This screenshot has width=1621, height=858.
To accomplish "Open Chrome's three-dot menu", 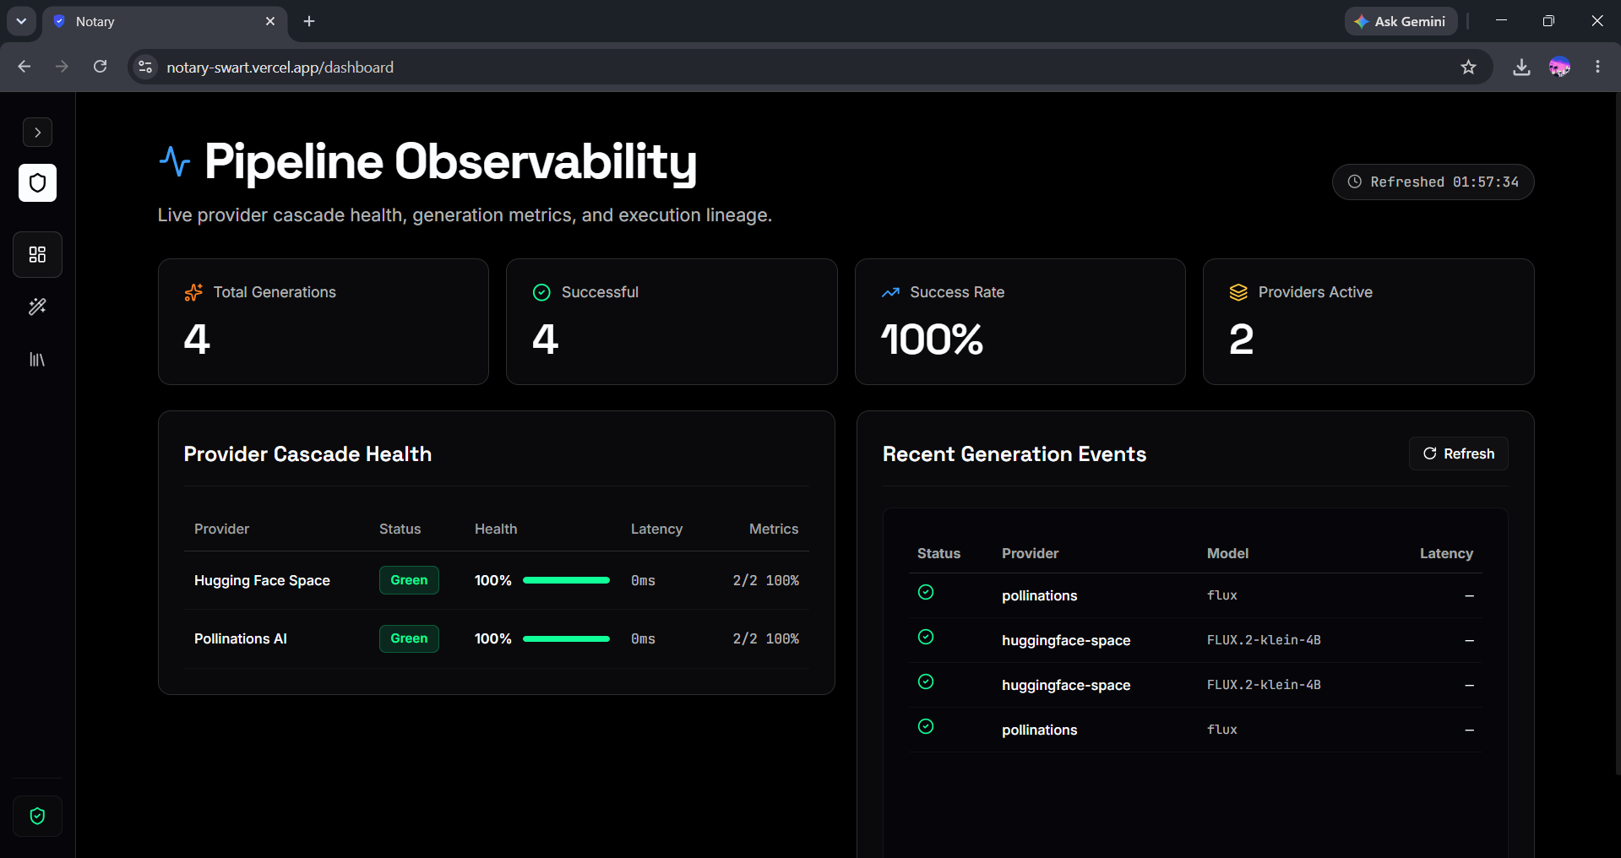I will pos(1597,67).
